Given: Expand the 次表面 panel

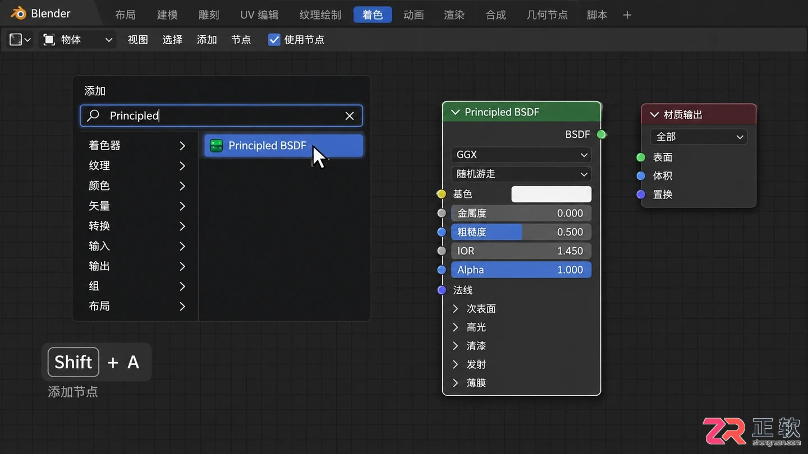Looking at the screenshot, I should [x=456, y=309].
